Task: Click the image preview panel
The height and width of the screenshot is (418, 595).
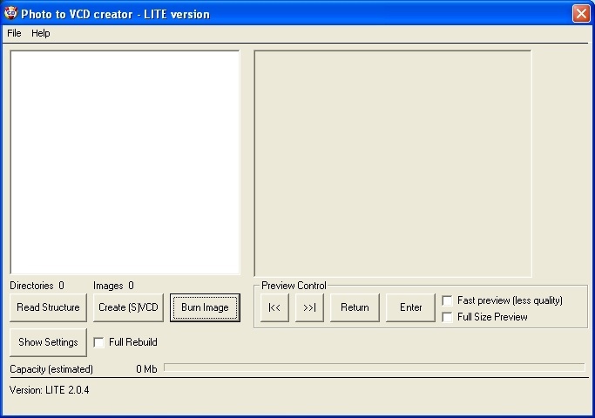Action: tap(393, 164)
